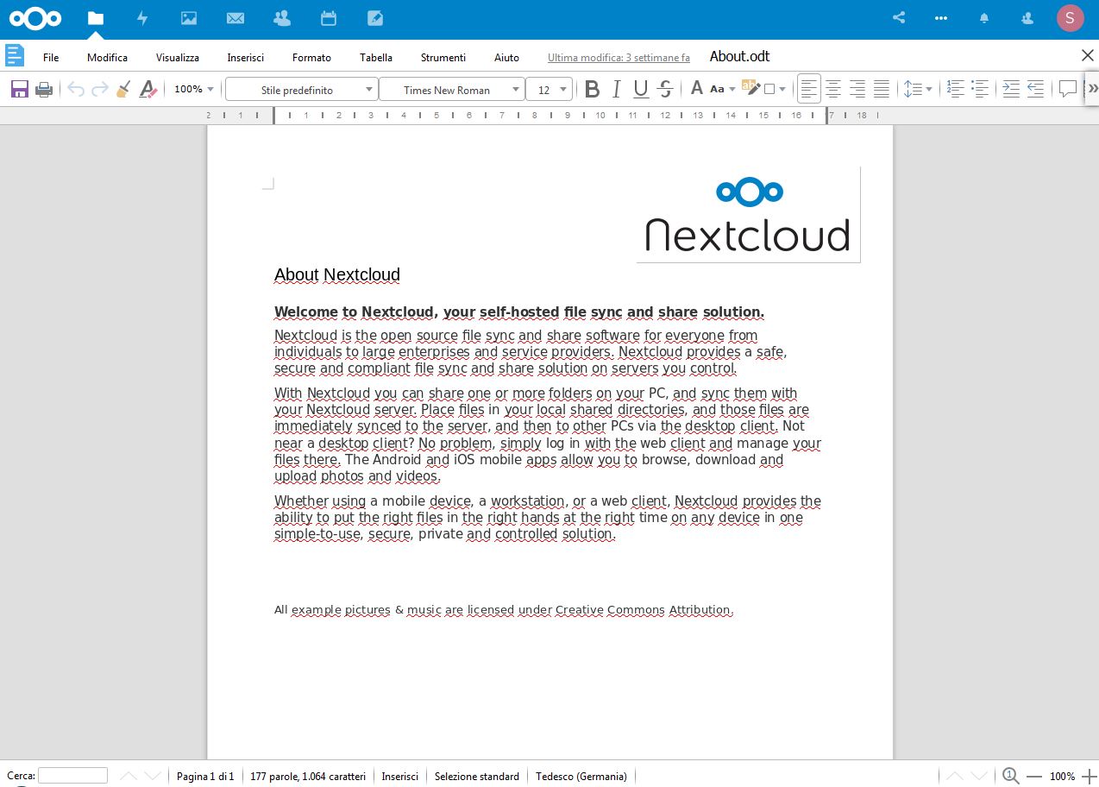Open the three-dots more menu in header
This screenshot has height=787, width=1099.
click(x=941, y=17)
